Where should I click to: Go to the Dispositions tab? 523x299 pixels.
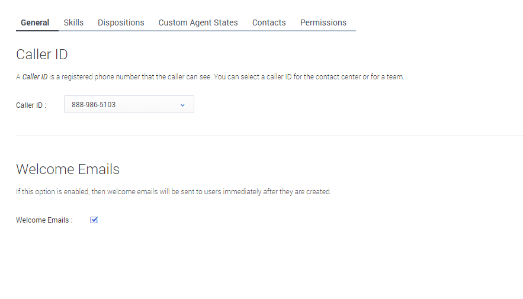121,22
